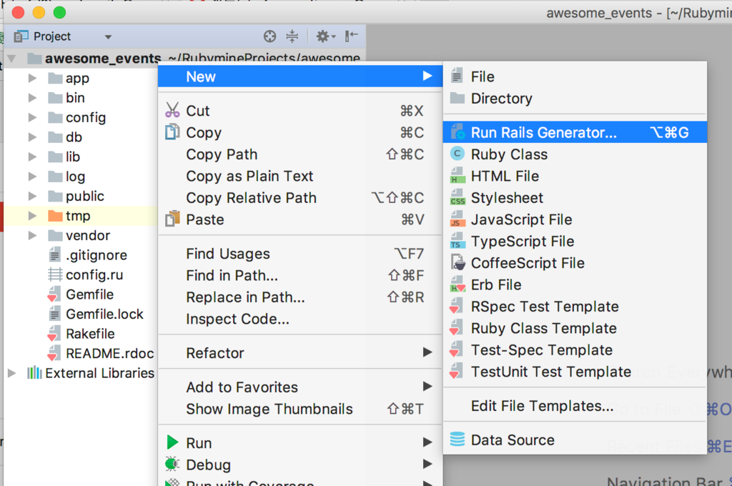Image resolution: width=732 pixels, height=486 pixels.
Task: Click the Scroll from Source crosshair icon
Action: pos(269,36)
